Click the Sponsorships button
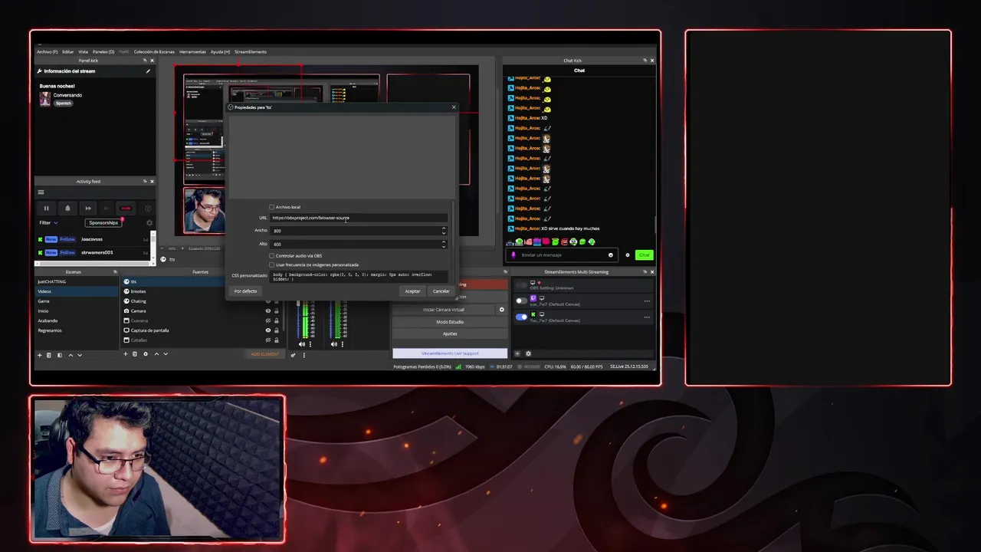 (103, 223)
